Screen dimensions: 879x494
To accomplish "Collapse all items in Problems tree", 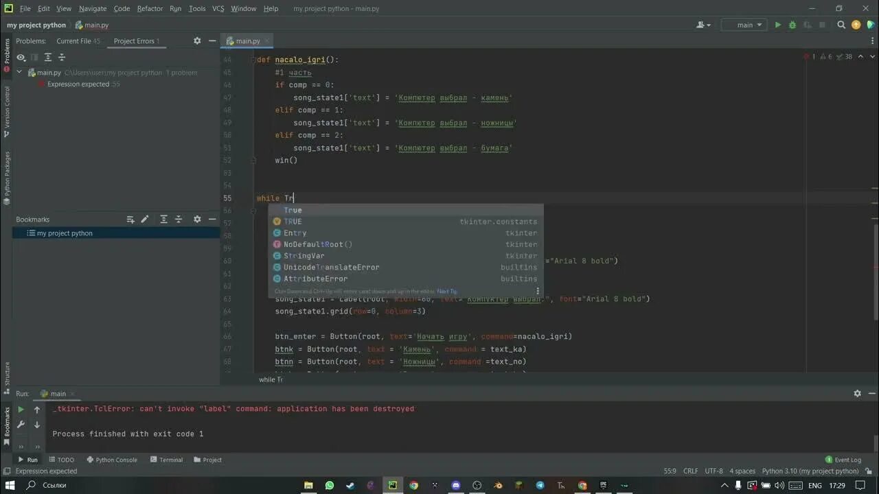I will coord(60,58).
